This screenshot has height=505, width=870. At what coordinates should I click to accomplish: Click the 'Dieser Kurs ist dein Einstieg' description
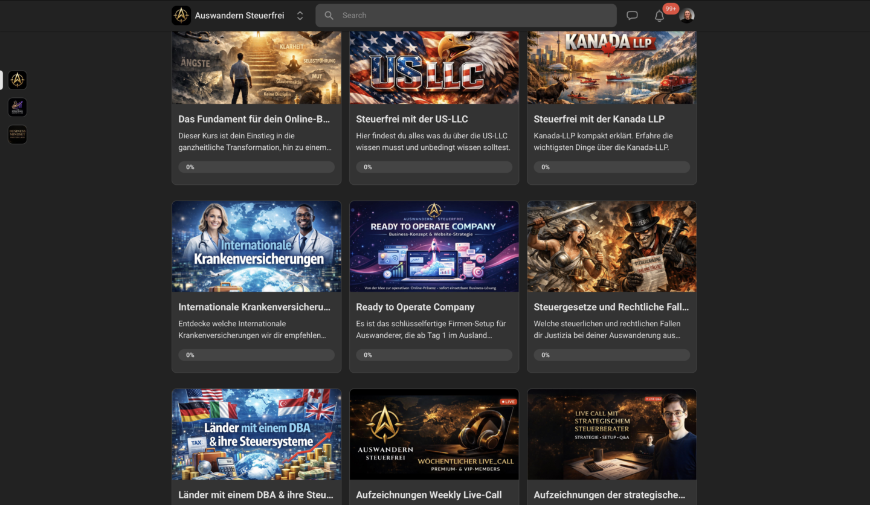pos(255,141)
